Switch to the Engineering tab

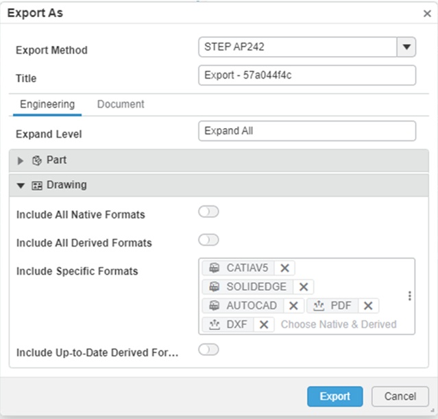tap(47, 105)
